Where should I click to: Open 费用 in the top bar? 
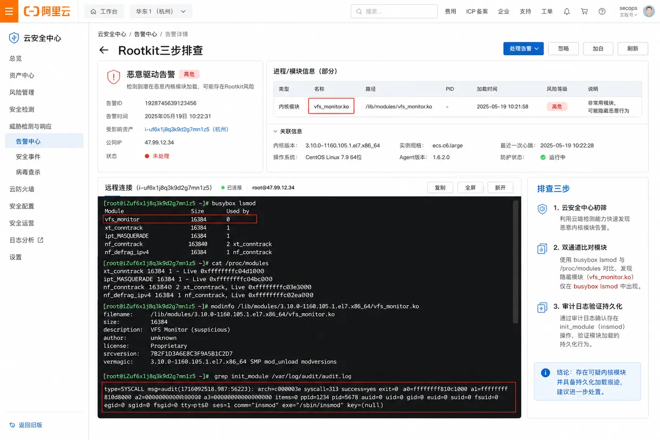point(450,11)
